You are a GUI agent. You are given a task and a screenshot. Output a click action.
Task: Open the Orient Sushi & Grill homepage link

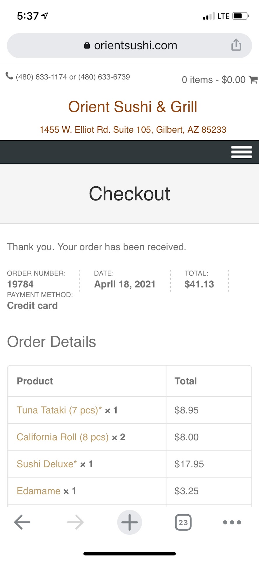(133, 107)
